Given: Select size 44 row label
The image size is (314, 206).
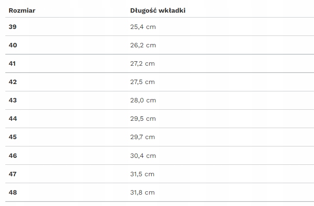Looking at the screenshot, I should point(13,119).
